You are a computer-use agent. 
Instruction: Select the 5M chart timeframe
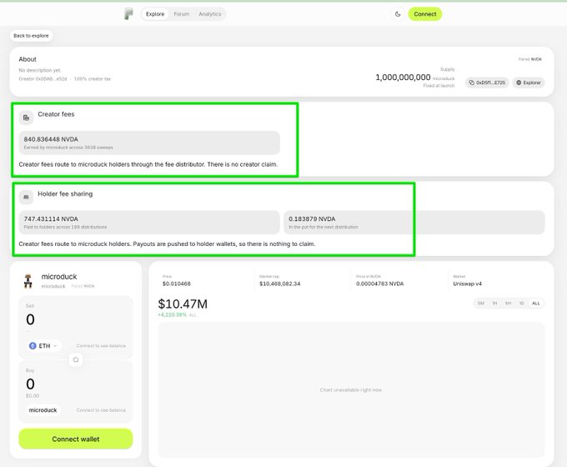[480, 304]
